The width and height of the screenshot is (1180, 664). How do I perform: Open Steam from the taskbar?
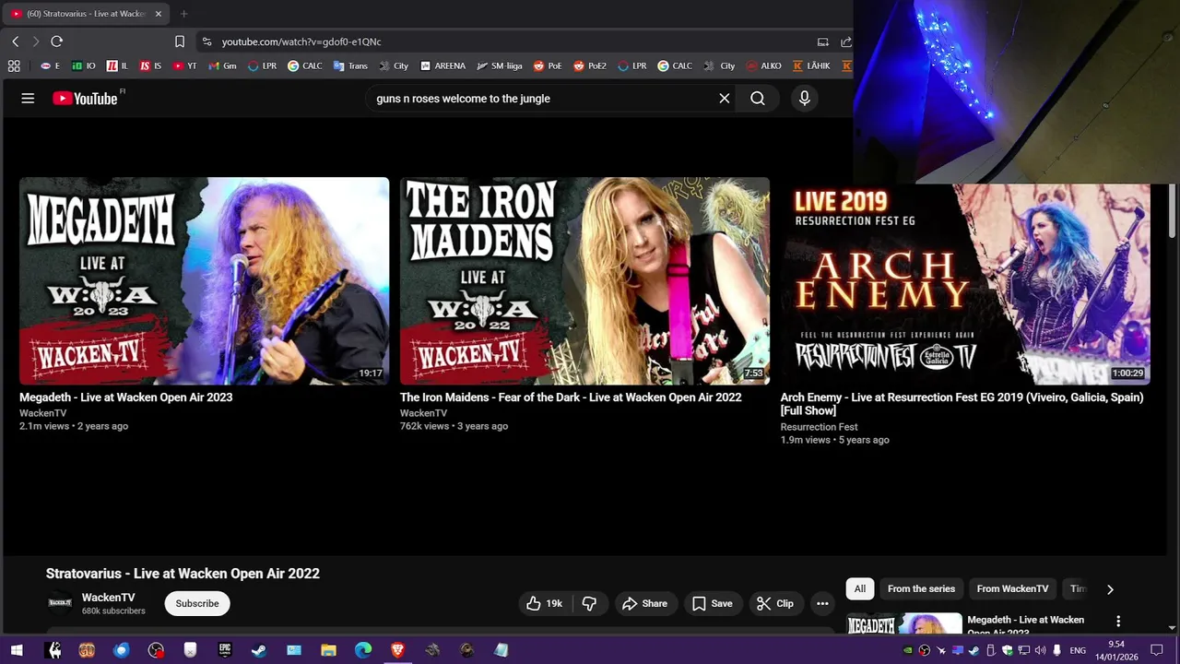point(259,650)
